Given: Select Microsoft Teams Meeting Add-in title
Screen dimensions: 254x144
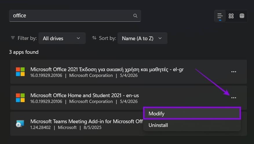Looking at the screenshot, I should [87, 121].
